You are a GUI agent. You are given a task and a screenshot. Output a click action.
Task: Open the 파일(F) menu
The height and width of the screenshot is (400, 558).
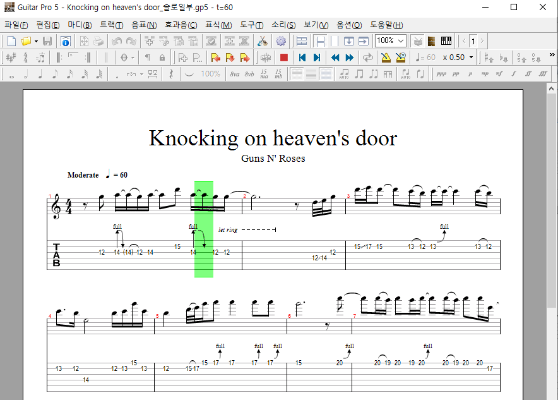16,25
